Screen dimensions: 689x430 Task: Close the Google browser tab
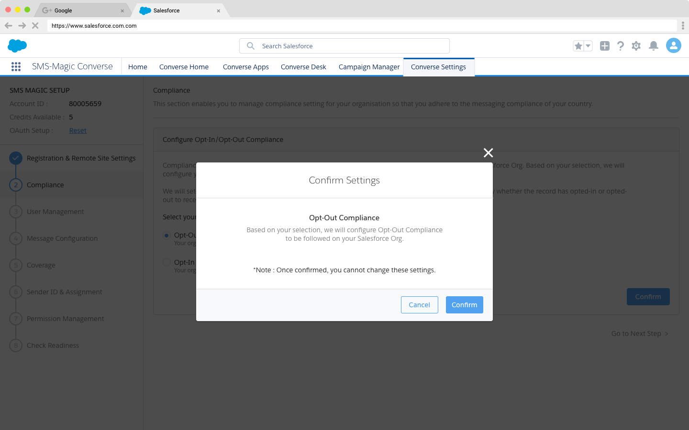point(122,11)
